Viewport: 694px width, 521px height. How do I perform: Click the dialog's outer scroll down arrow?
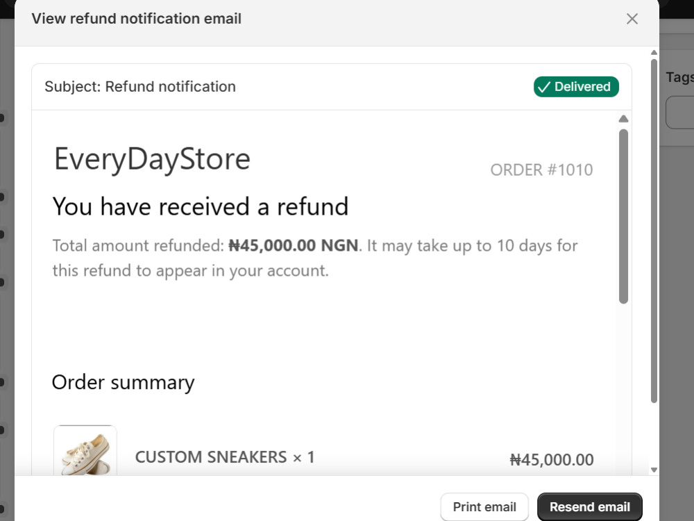coord(654,470)
